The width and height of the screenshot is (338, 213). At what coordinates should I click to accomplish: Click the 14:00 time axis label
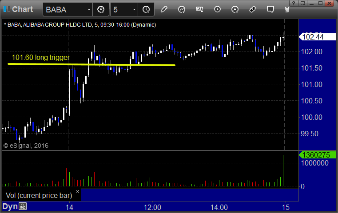click(x=219, y=207)
